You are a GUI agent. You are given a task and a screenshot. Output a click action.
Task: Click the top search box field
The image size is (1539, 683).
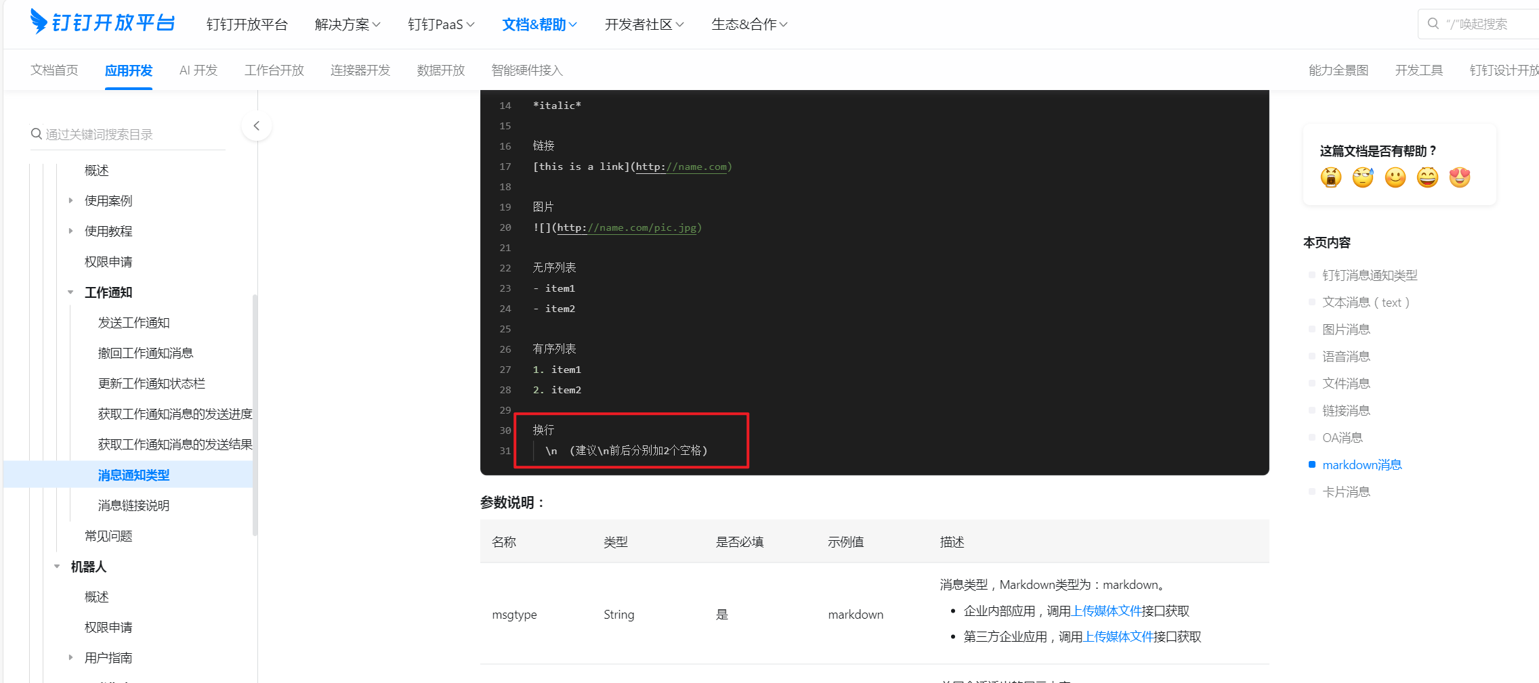(1478, 24)
